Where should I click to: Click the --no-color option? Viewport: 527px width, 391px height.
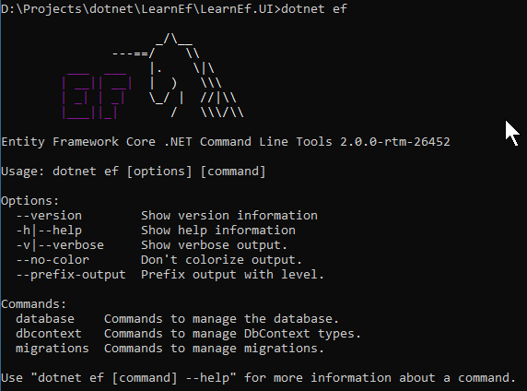pos(53,260)
